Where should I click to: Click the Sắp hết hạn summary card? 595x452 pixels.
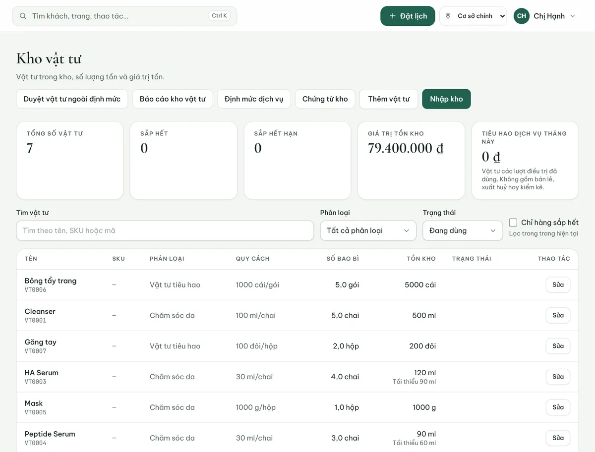tap(297, 161)
